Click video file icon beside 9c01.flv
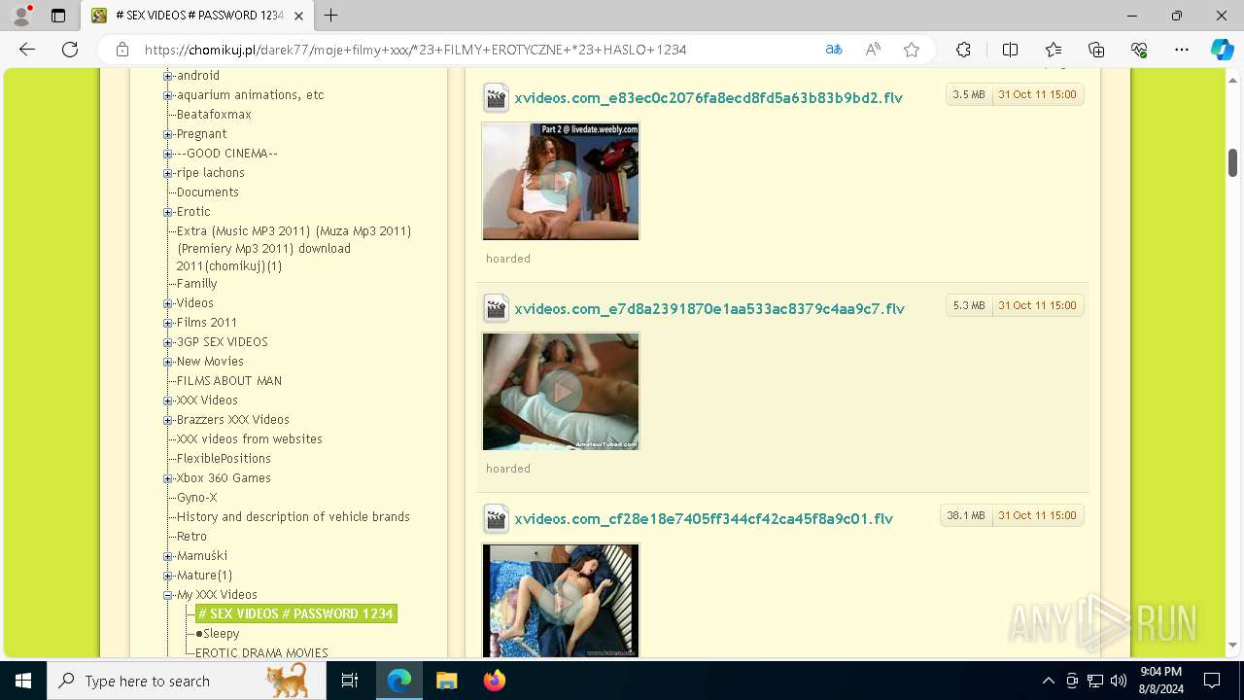Screen dimensions: 1244x700 [496, 519]
